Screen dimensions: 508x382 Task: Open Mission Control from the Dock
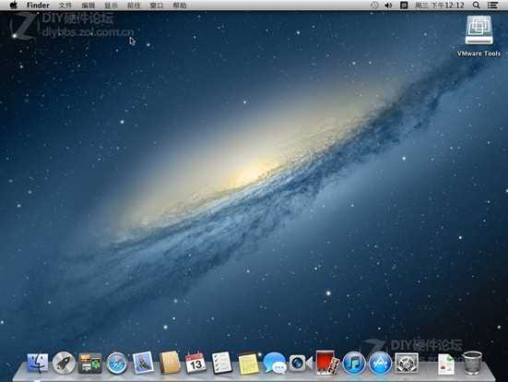(x=90, y=364)
